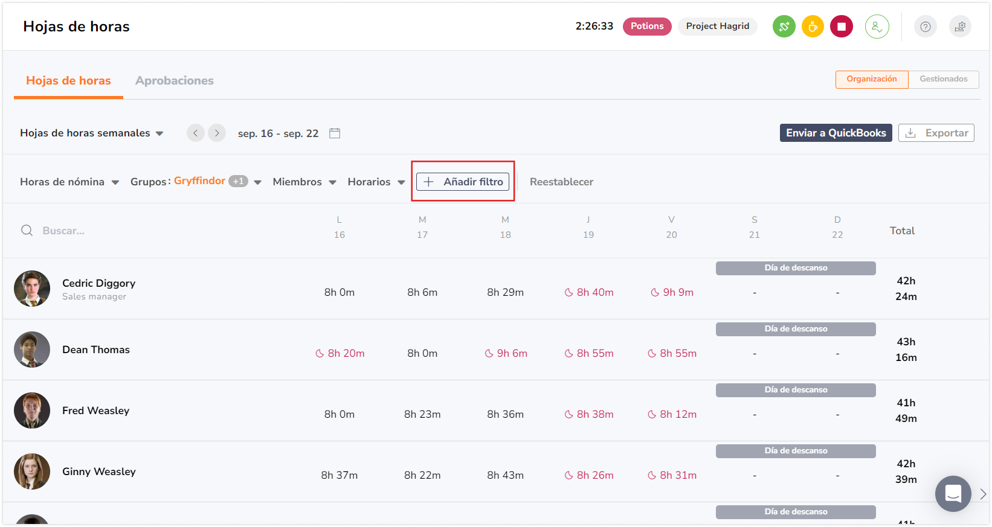Click the Añadir filtro button
Image resolution: width=992 pixels, height=527 pixels.
(463, 182)
